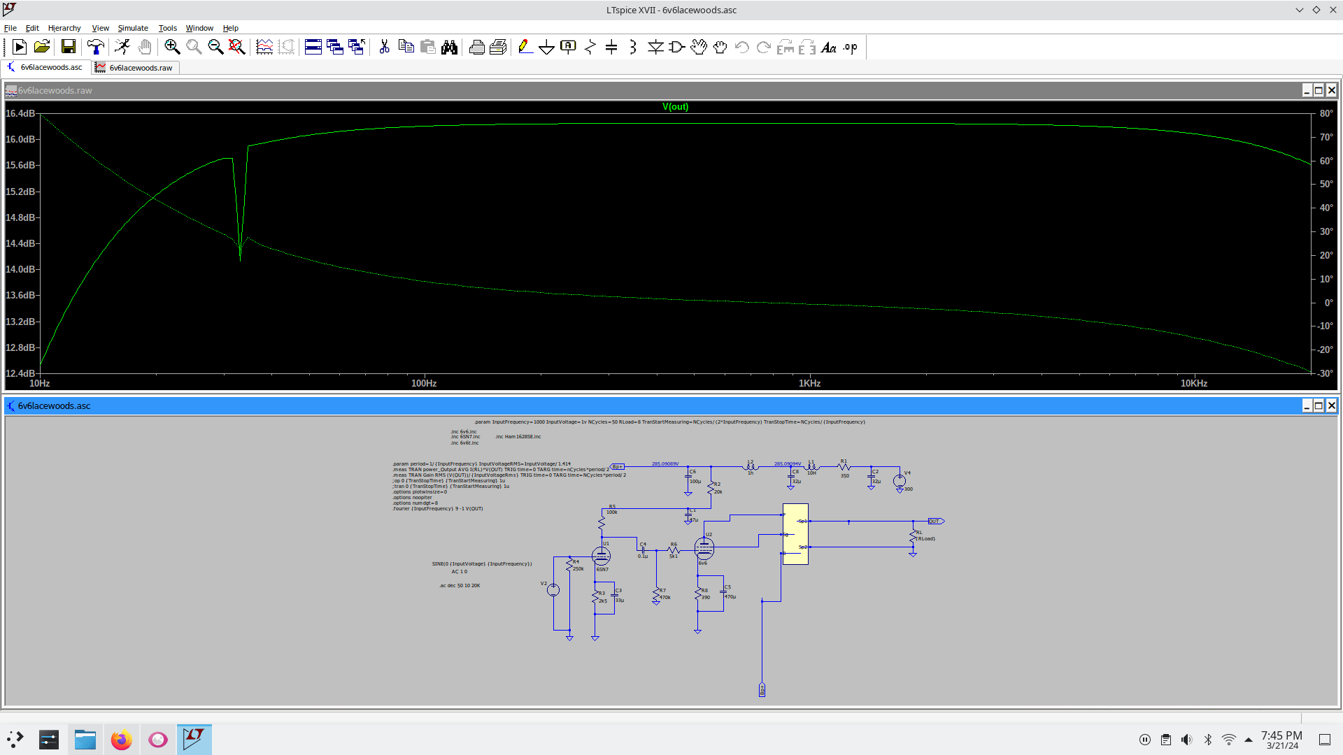
Task: Open the application launcher on the taskbar
Action: (15, 740)
